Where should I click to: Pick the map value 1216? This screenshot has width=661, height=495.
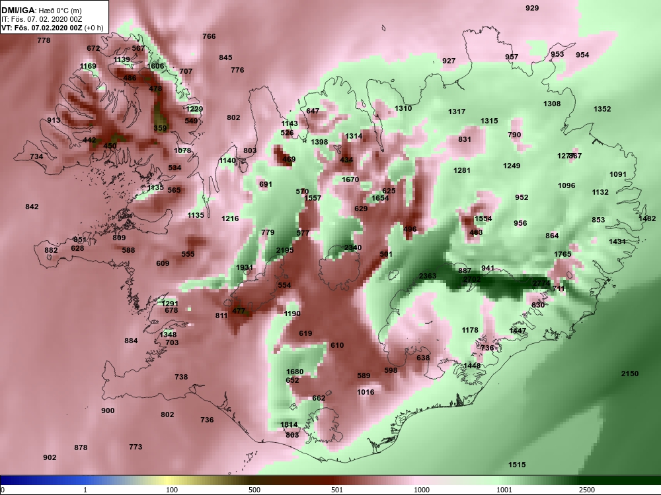230,218
